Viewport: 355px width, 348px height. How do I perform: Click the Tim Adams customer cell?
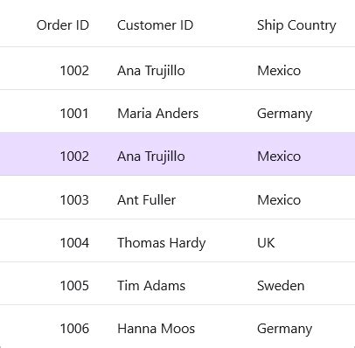pos(151,286)
